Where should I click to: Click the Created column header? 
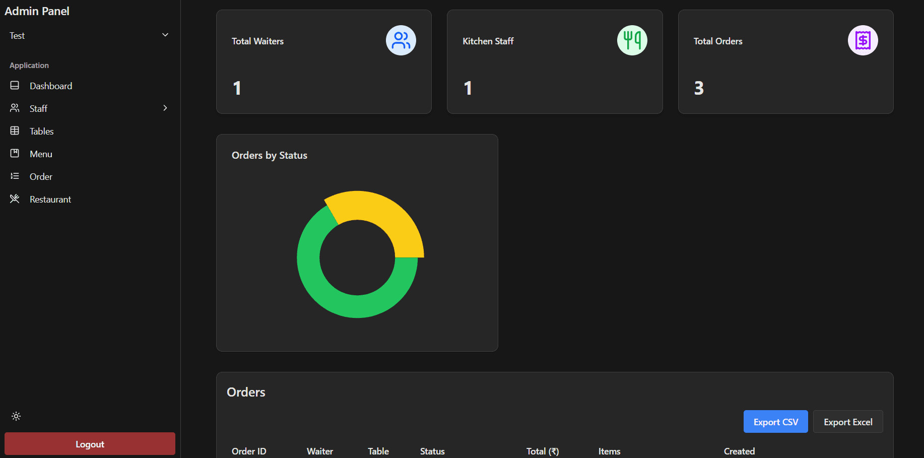point(739,451)
